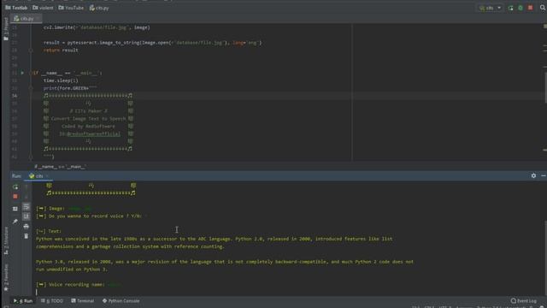The width and height of the screenshot is (547, 308).
Task: Toggle the fold marker at print(Fore.GREEN line
Action: pyautogui.click(x=31, y=88)
